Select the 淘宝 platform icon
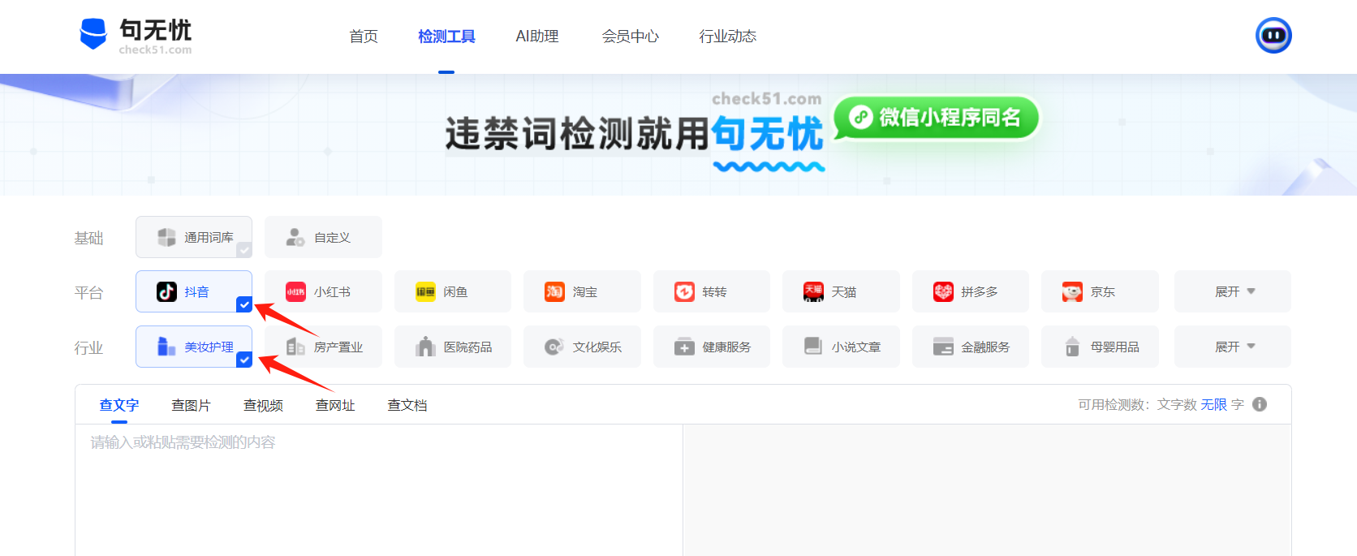 [x=554, y=291]
